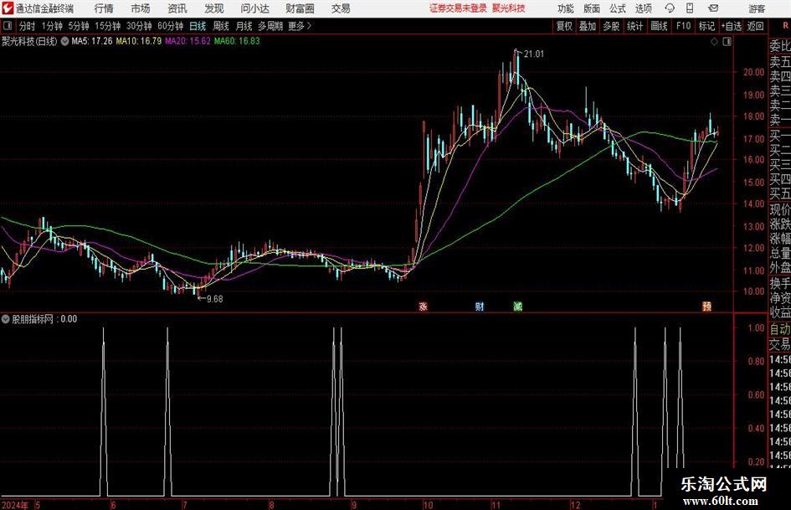
Task: Open the 发现 menu
Action: tap(214, 8)
